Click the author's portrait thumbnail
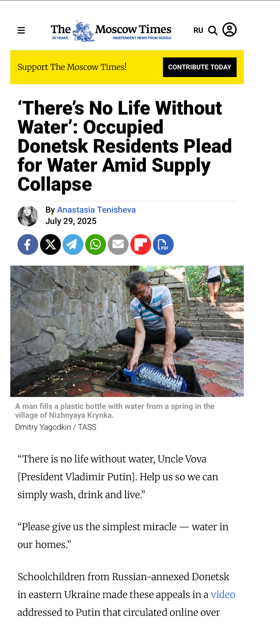Screen dimensions: 280x641 coord(28,216)
